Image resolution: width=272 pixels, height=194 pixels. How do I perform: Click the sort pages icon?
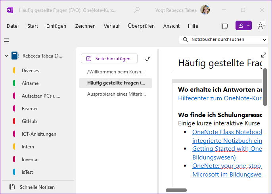click(x=148, y=58)
